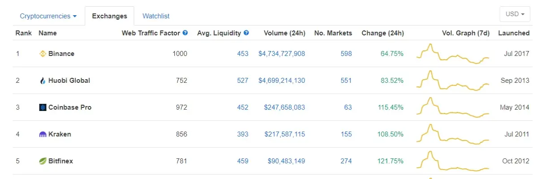Click Huobi Global web traffic value 752
538x179 pixels.
pyautogui.click(x=182, y=81)
